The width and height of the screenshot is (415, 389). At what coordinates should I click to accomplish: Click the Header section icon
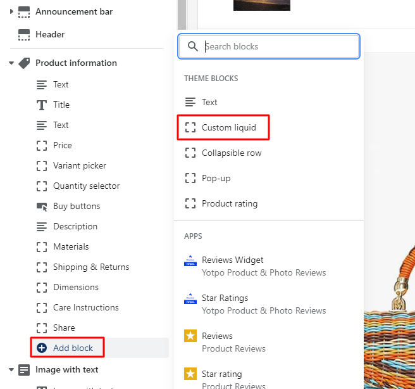[x=24, y=34]
